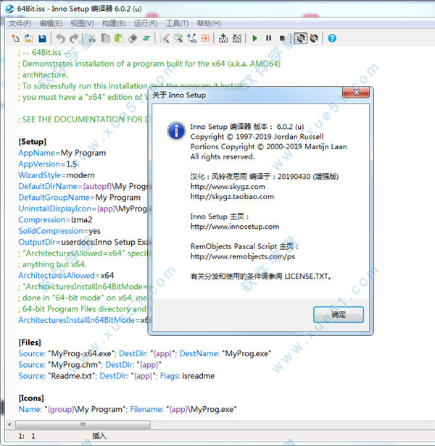Screen dimensions: 435x446
Task: Click the Name "{group}\My Program" line
Action: coord(128,409)
